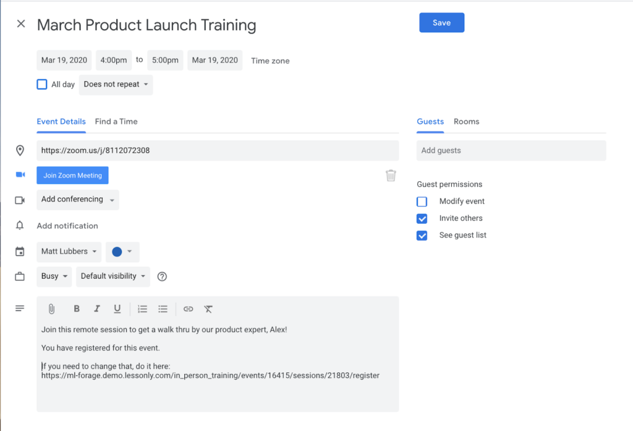Click the 'Join this remote session' description line

point(164,330)
